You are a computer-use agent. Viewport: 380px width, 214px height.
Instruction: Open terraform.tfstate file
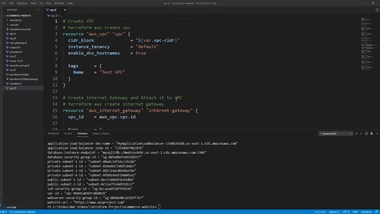[19, 74]
